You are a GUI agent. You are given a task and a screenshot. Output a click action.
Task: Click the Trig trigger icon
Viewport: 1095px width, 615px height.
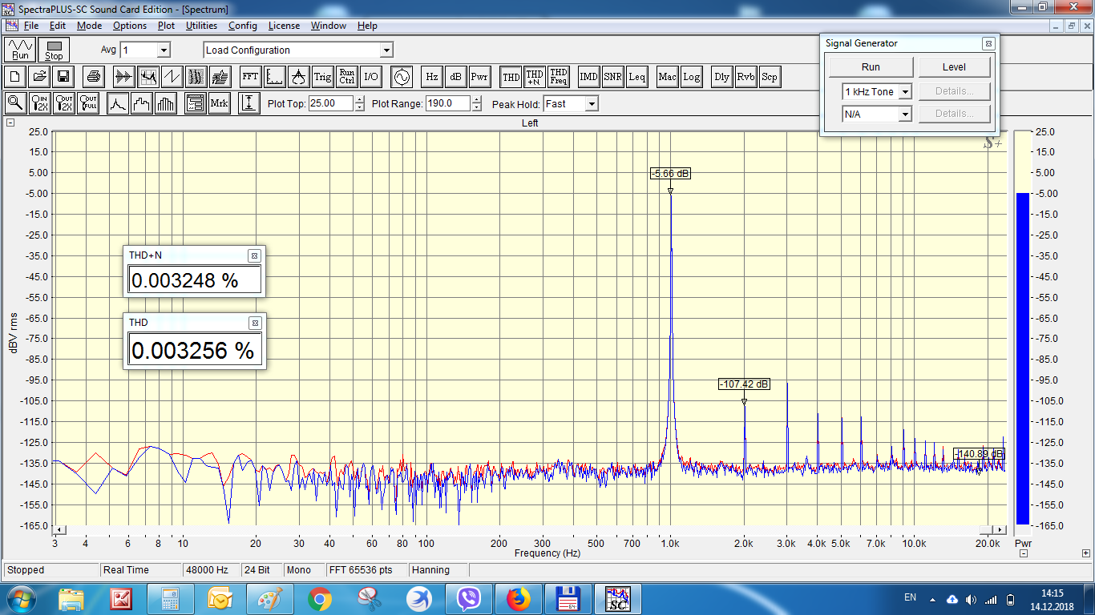coord(322,77)
